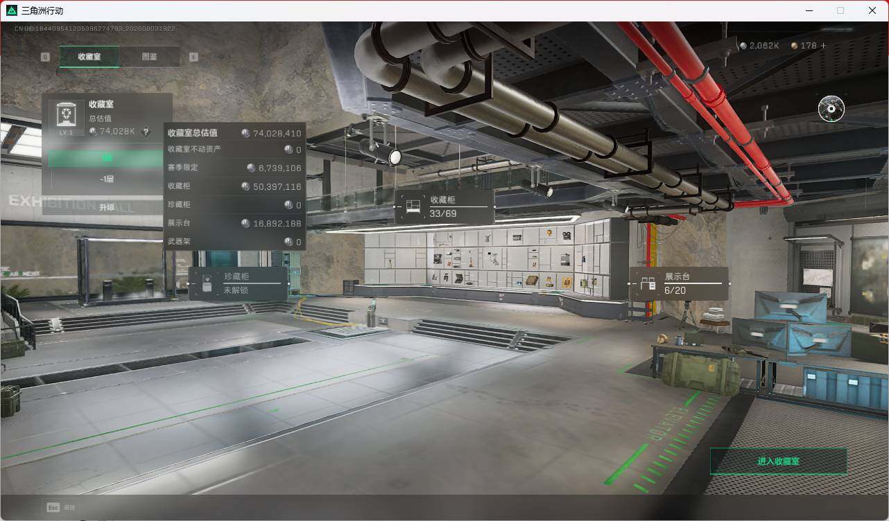Click the 珍藏柜 lock icon
The height and width of the screenshot is (521, 889).
coord(207,284)
